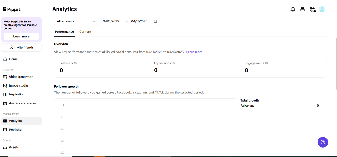Open the purple help question button
This screenshot has width=337, height=157.
(x=323, y=142)
